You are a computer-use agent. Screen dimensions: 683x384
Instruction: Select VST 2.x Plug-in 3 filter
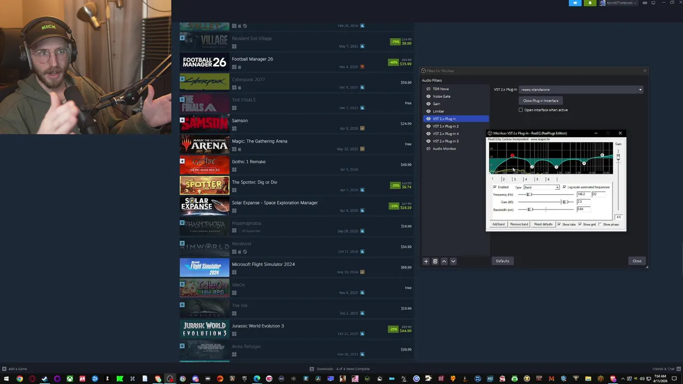coord(456,141)
